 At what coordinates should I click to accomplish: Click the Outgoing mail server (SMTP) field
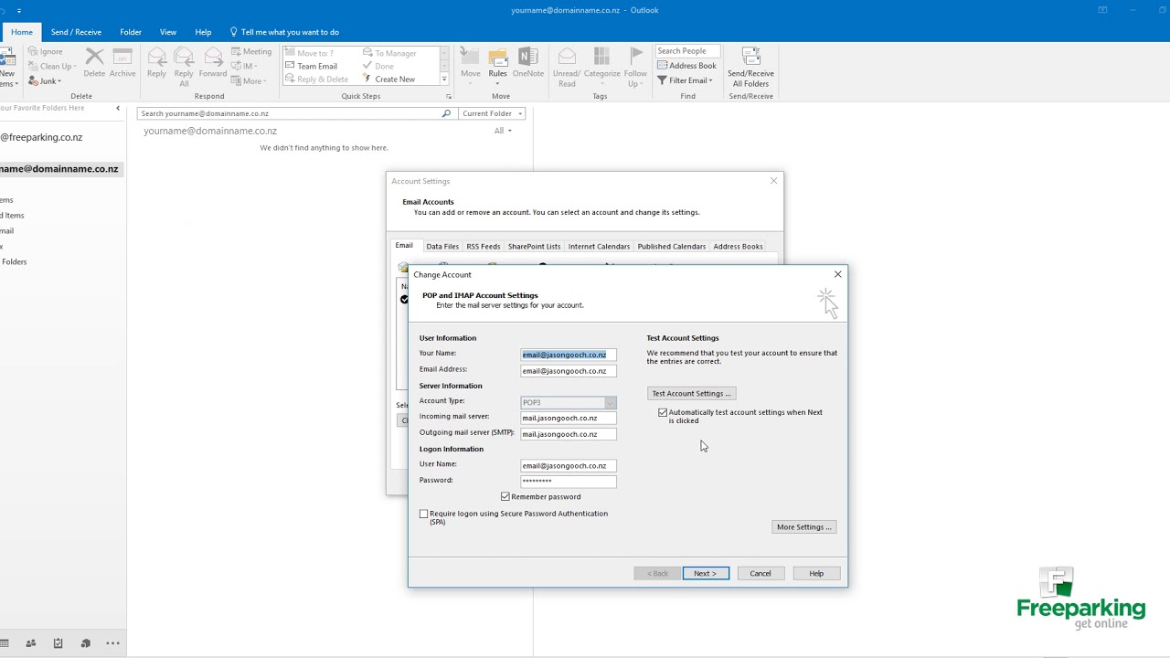click(569, 434)
